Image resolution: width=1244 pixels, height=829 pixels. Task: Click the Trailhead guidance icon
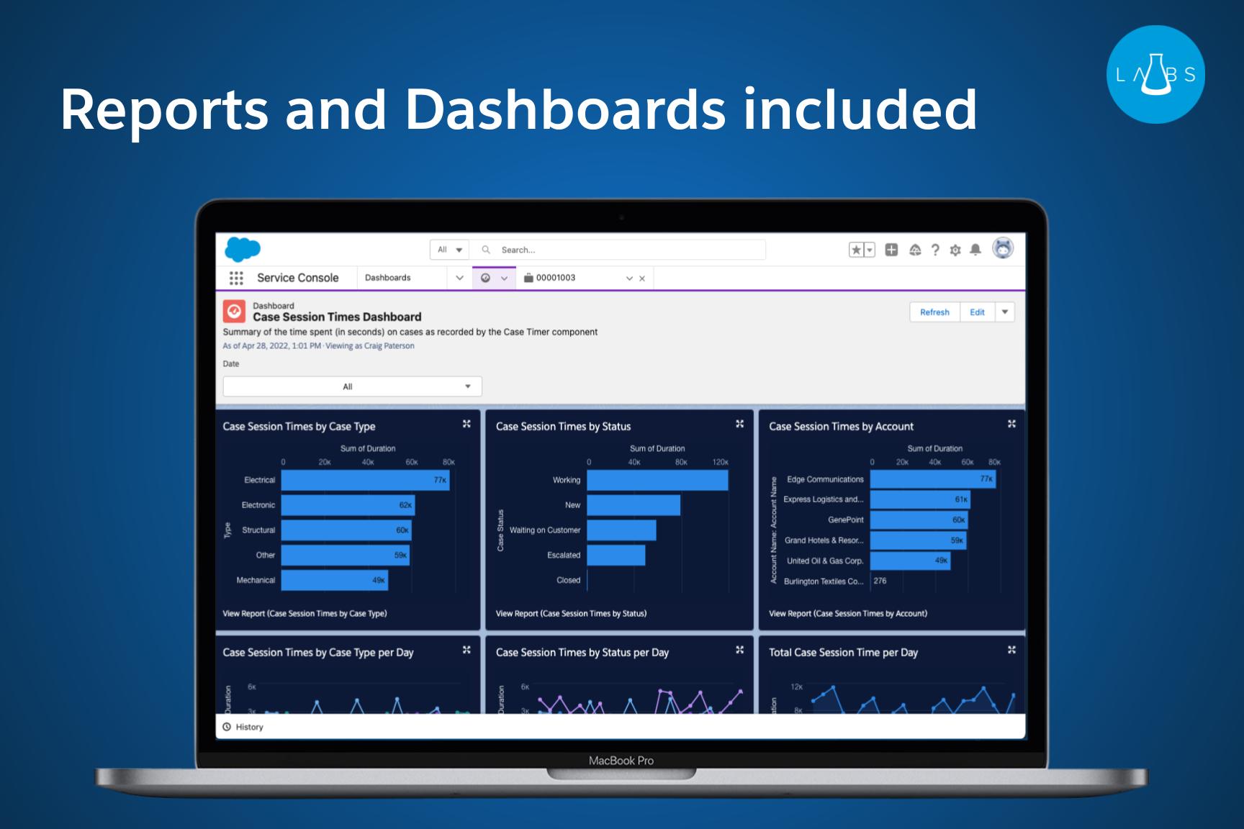click(x=914, y=250)
